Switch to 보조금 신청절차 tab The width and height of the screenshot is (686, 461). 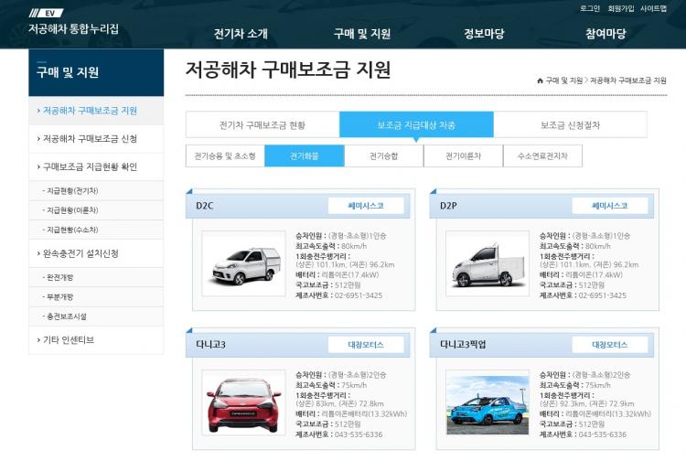coord(570,125)
